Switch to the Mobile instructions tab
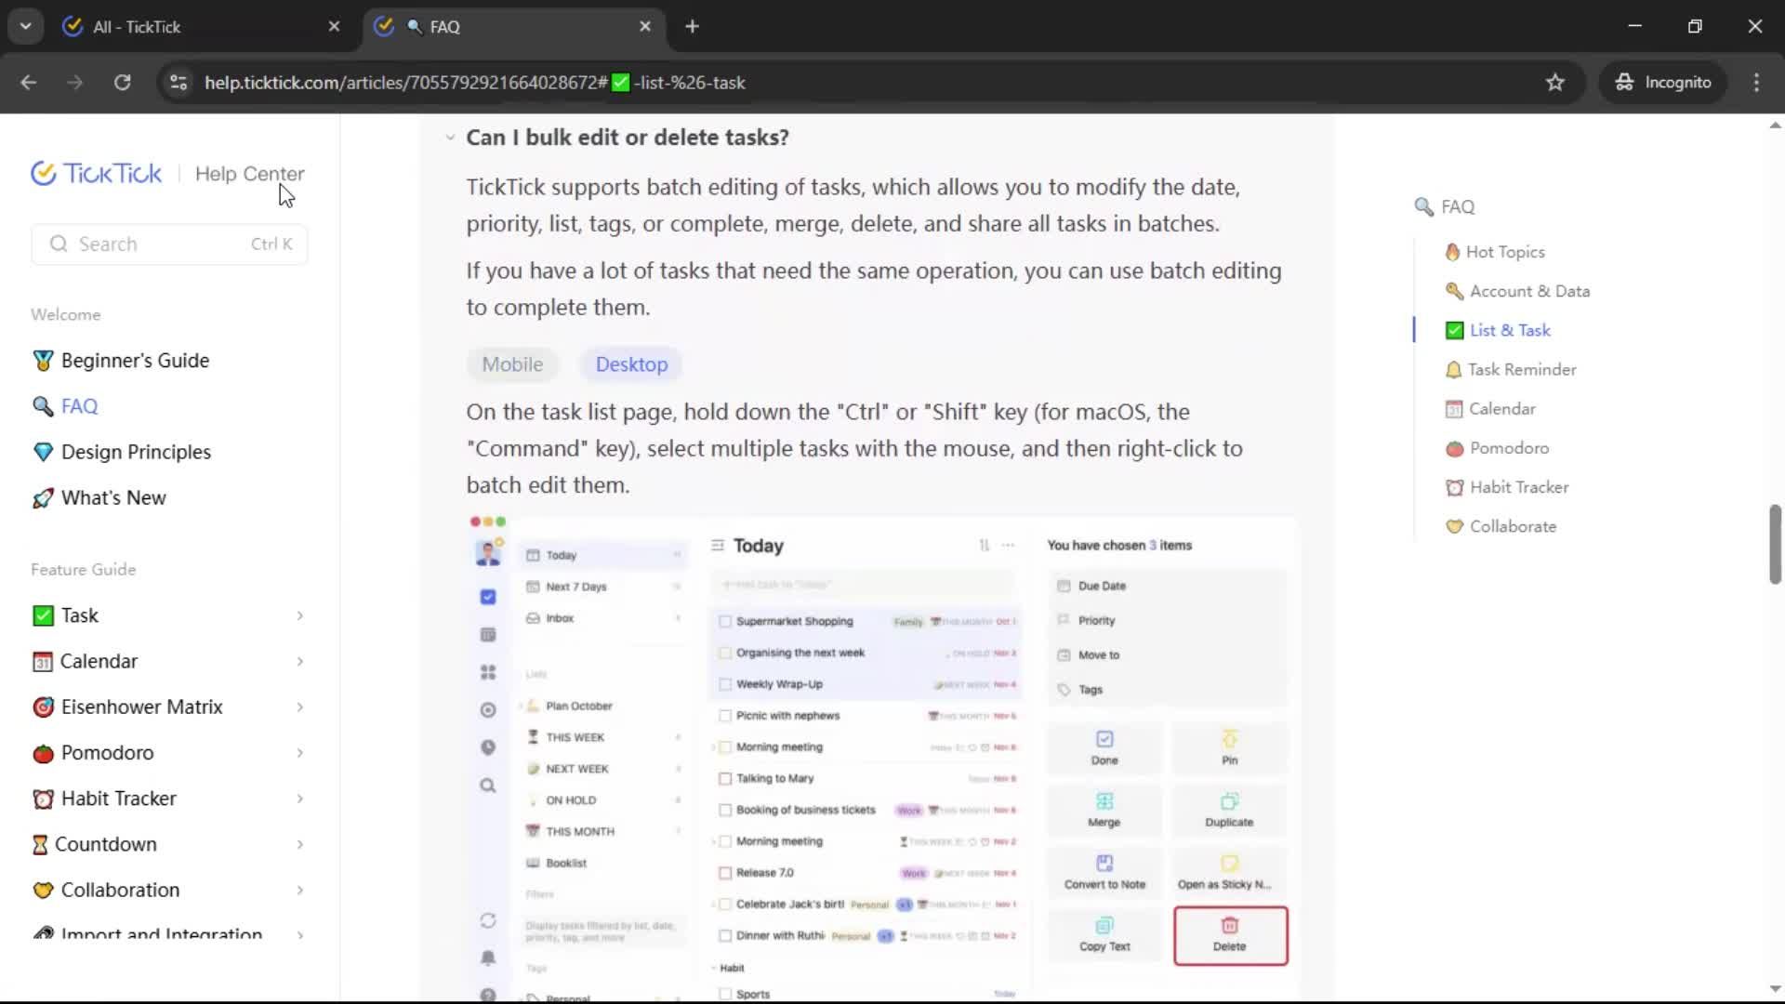 tap(511, 364)
